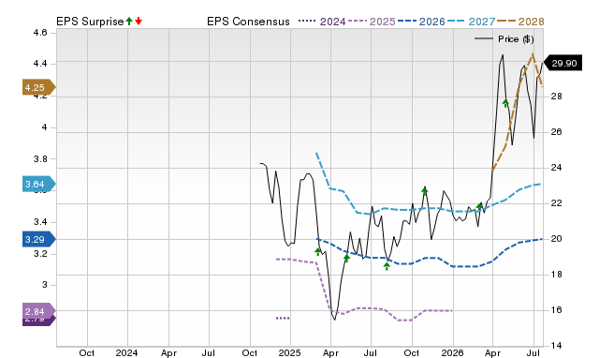The width and height of the screenshot is (599, 358).
Task: Select the EPS Consensus legend label
Action: pos(248,22)
